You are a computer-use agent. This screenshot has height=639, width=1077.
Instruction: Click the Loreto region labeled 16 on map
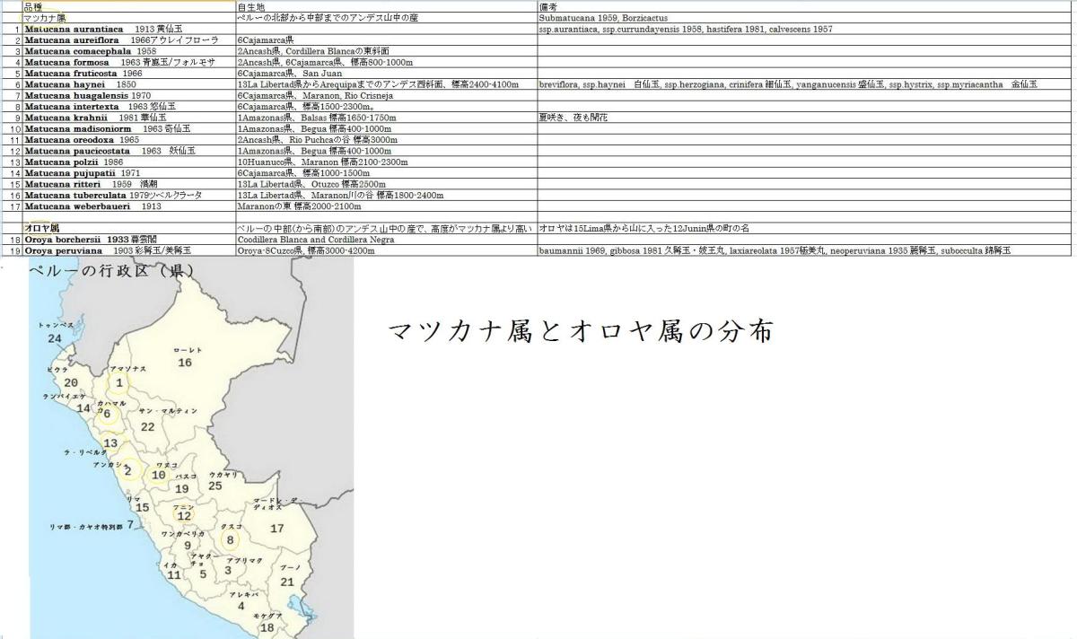[x=185, y=362]
